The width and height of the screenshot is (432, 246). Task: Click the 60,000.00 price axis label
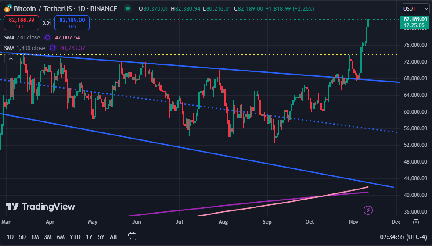(x=415, y=112)
